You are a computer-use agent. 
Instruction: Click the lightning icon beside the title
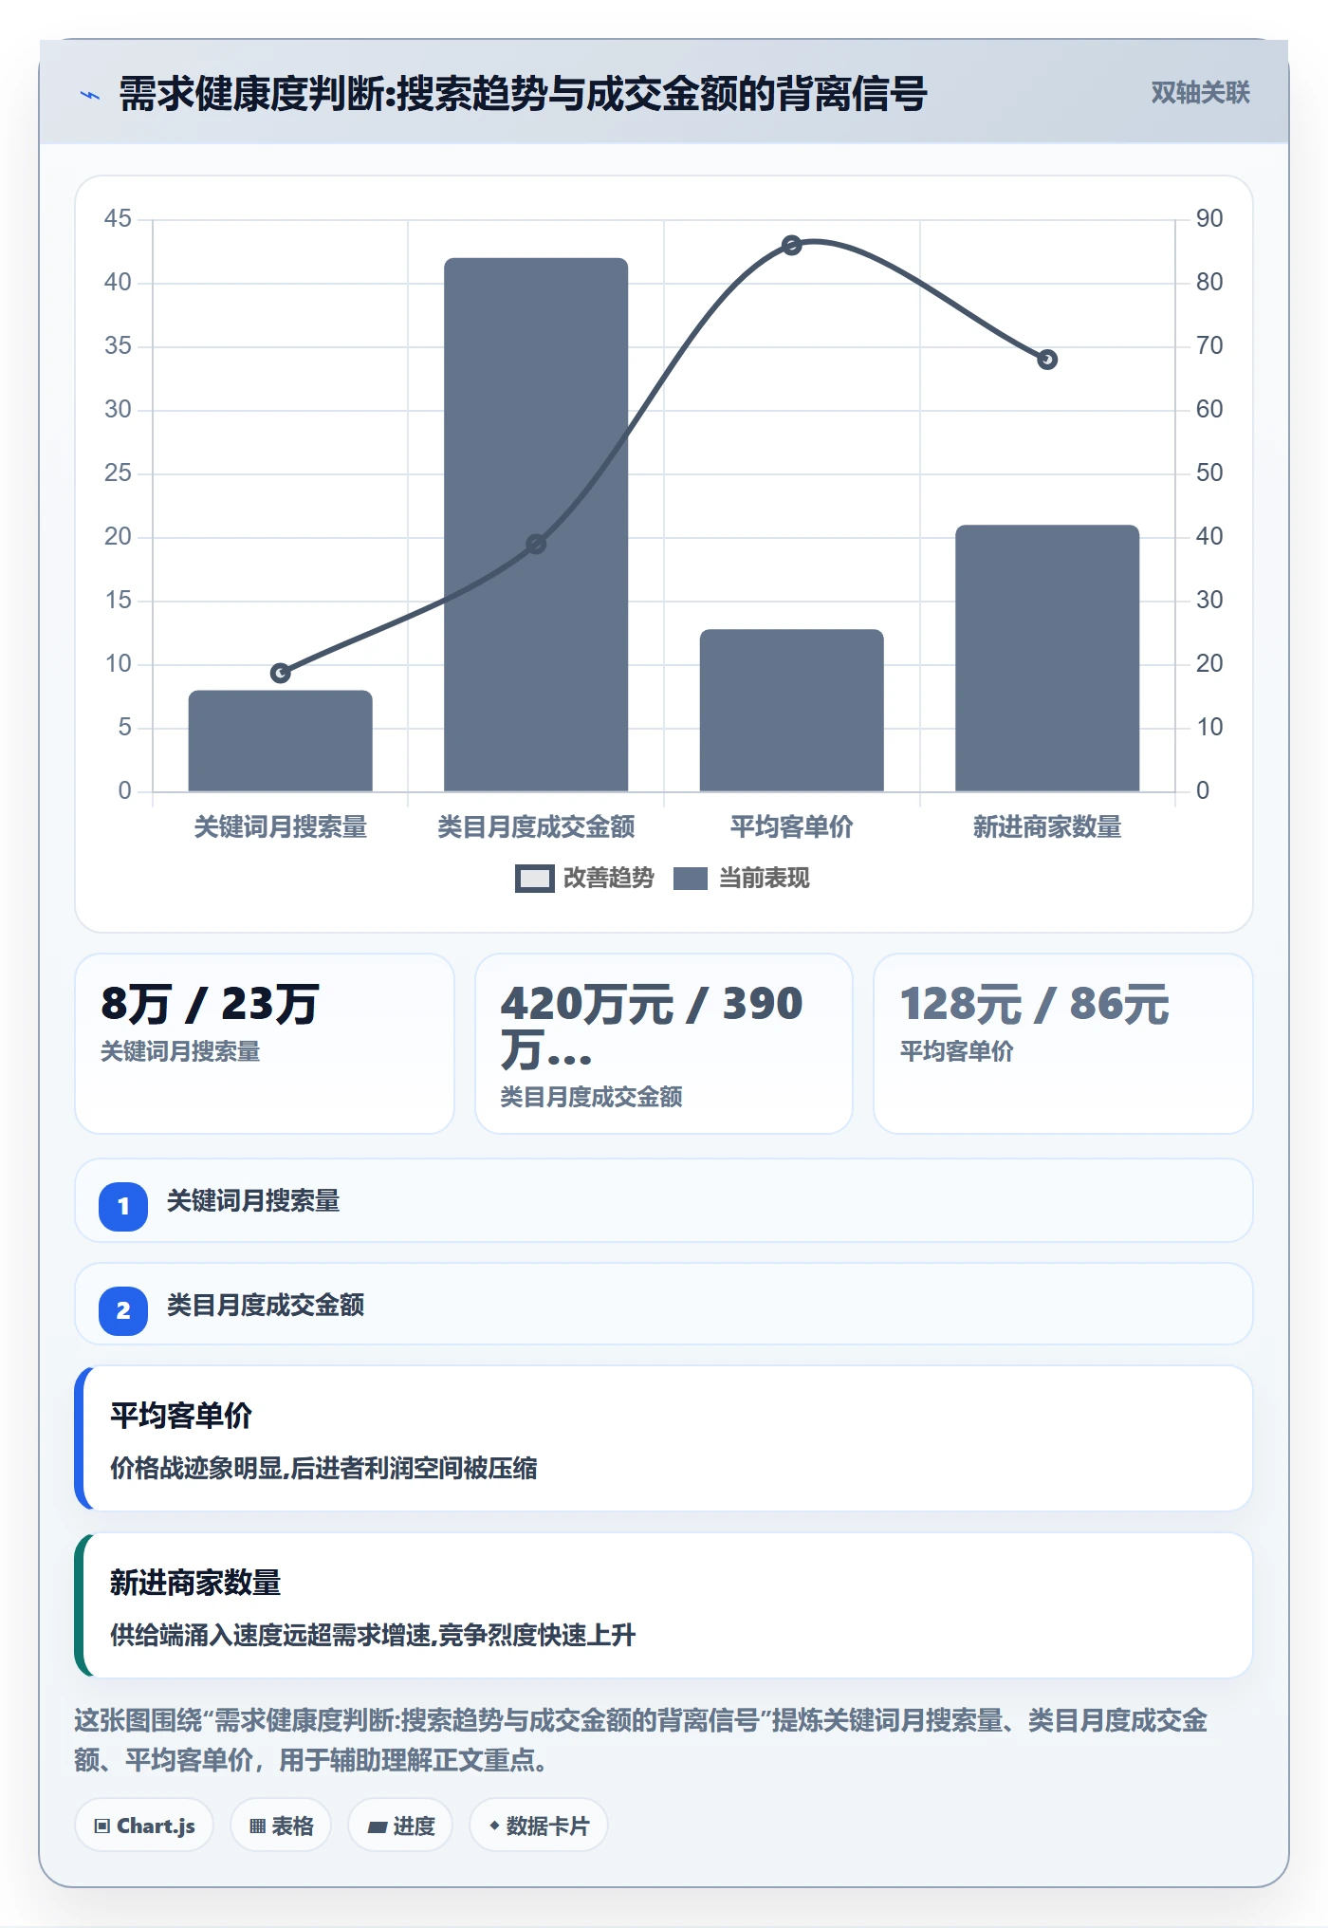pos(90,95)
